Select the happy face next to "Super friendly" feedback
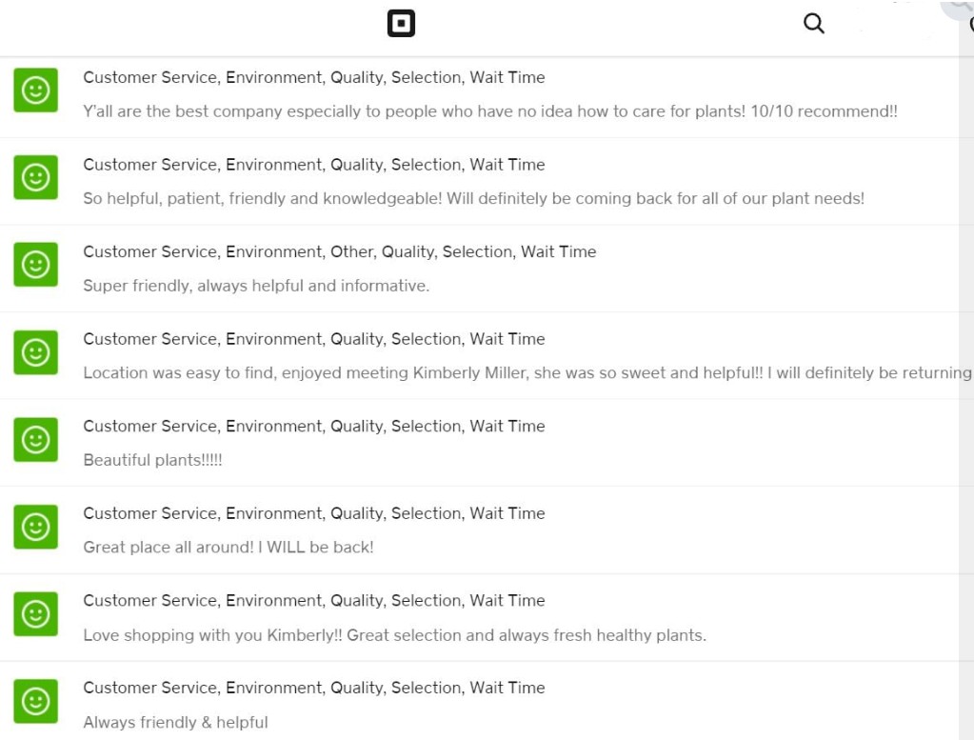The image size is (974, 740). pyautogui.click(x=36, y=265)
